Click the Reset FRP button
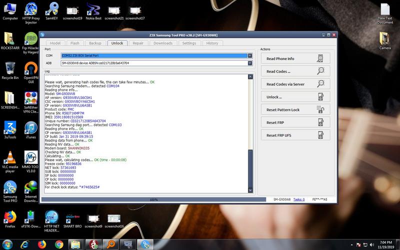This screenshot has height=250, width=400. 295,122
